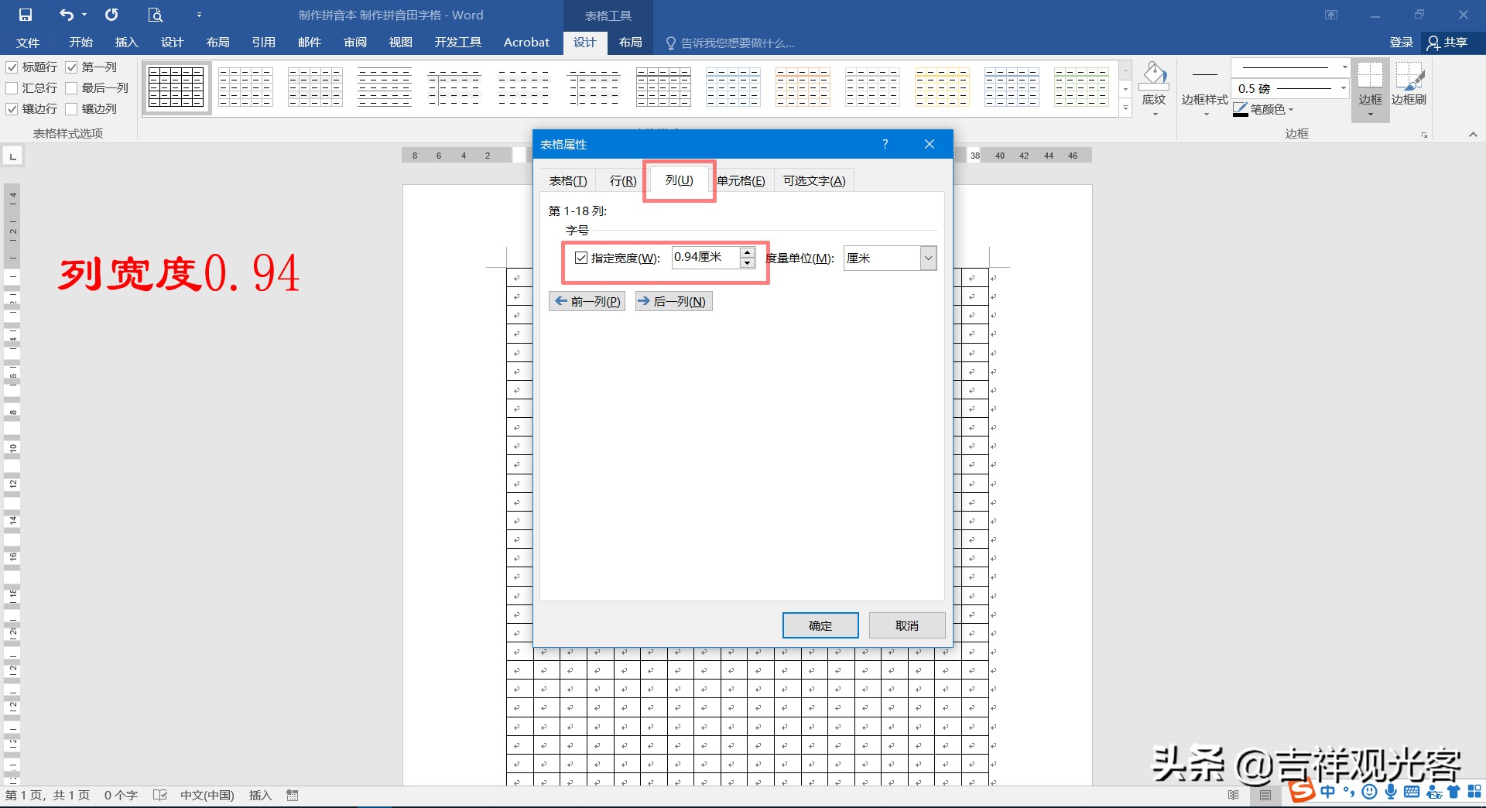Go to 后一列(N) next column
This screenshot has height=808, width=1486.
(673, 301)
